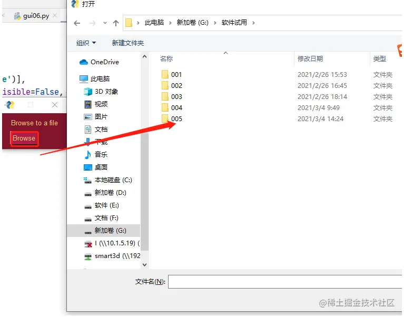Open the recent locations dropdown arrow

[105, 23]
